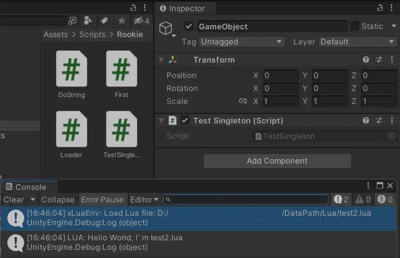
Task: Select the TestSingle... script asset
Action: tap(122, 134)
